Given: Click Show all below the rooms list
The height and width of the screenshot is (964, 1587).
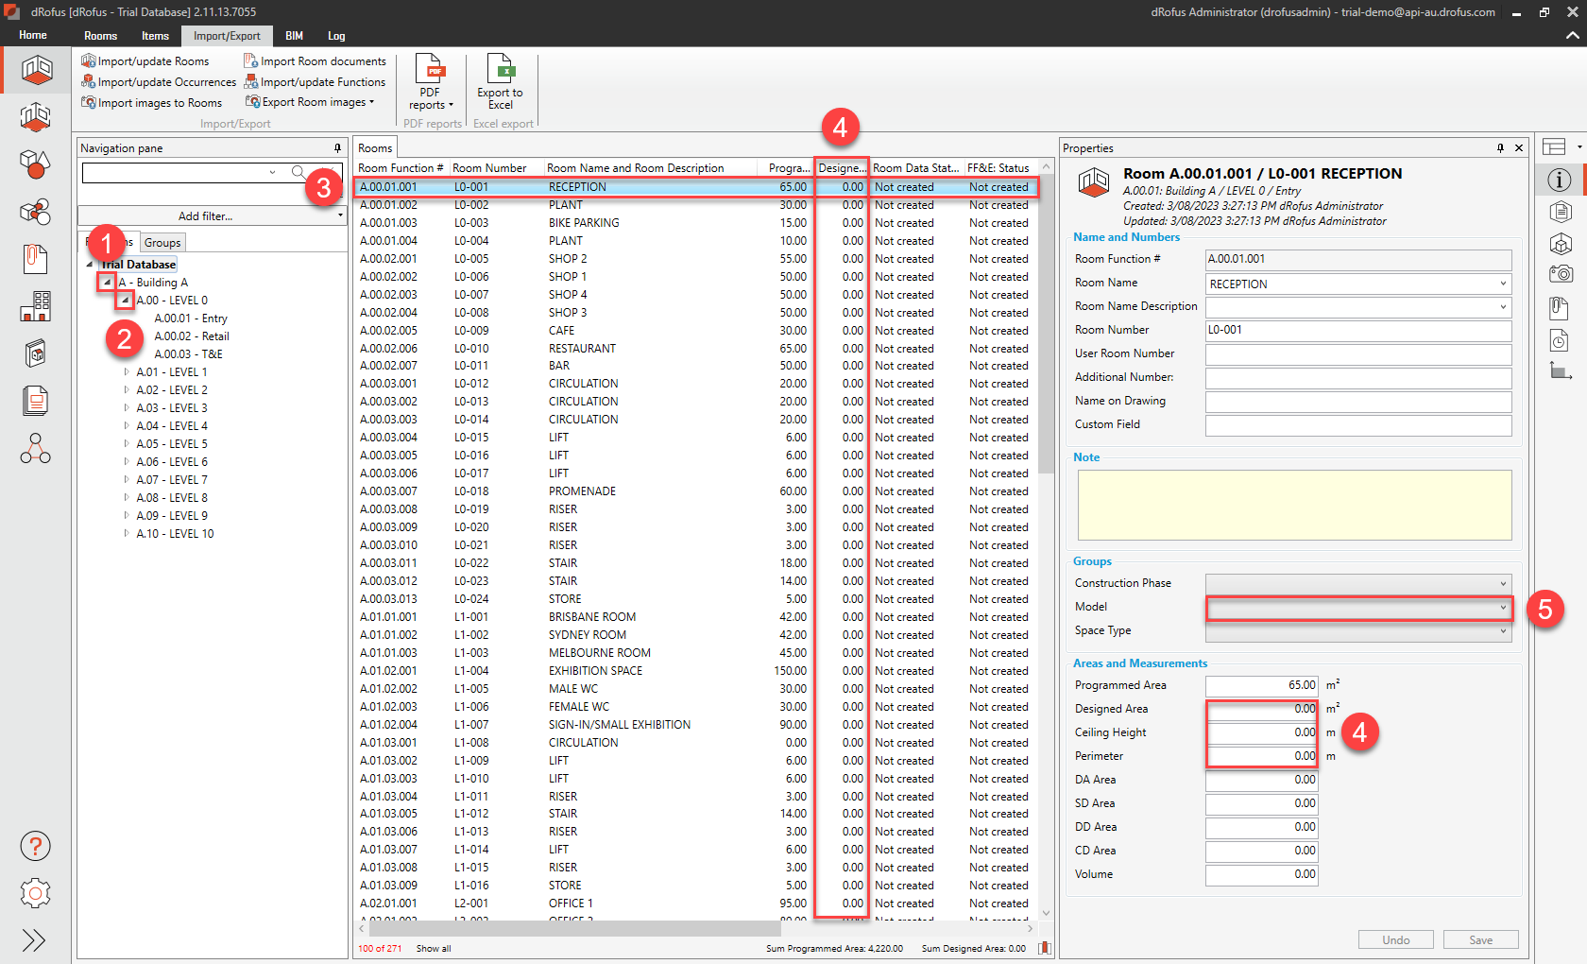Looking at the screenshot, I should [x=434, y=948].
